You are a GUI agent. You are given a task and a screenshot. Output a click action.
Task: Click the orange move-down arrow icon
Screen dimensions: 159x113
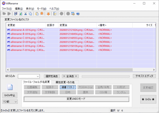(48, 14)
